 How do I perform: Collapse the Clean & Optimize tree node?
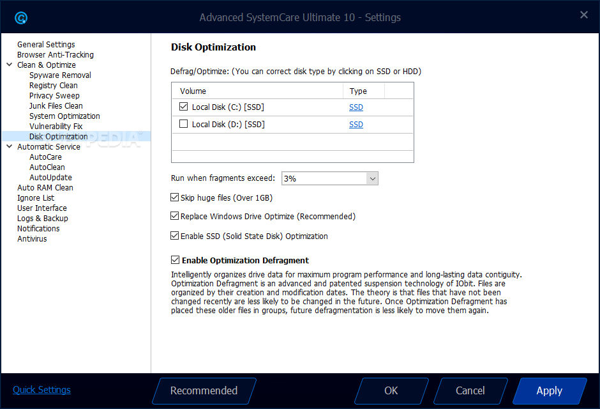tap(10, 65)
